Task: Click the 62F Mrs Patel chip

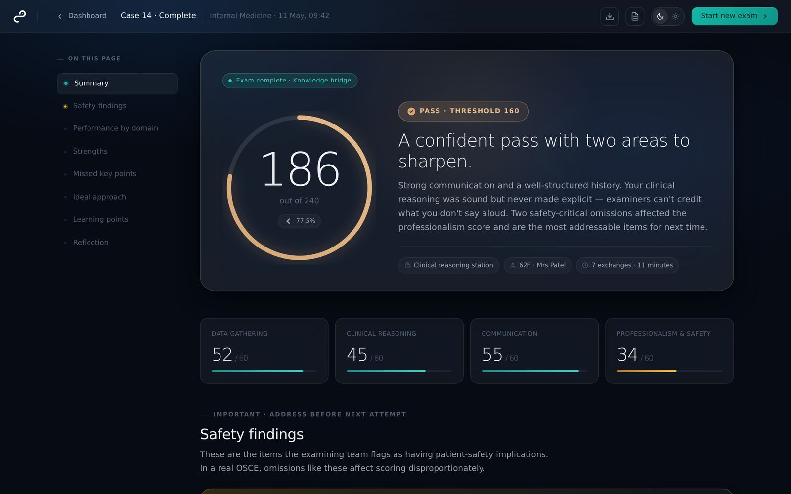Action: pyautogui.click(x=537, y=265)
